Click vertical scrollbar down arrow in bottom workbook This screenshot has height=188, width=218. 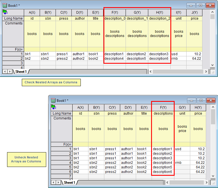213,176
